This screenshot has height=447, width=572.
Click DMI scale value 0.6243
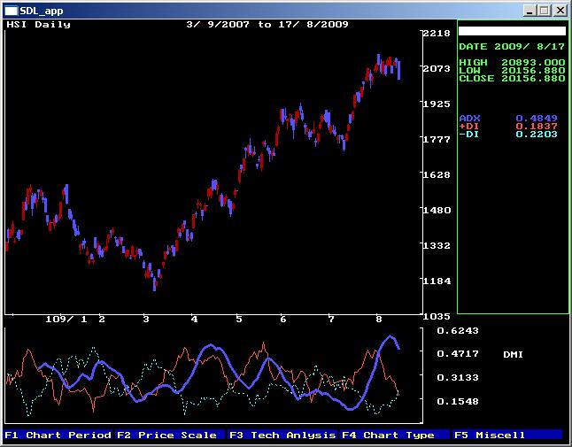point(458,331)
